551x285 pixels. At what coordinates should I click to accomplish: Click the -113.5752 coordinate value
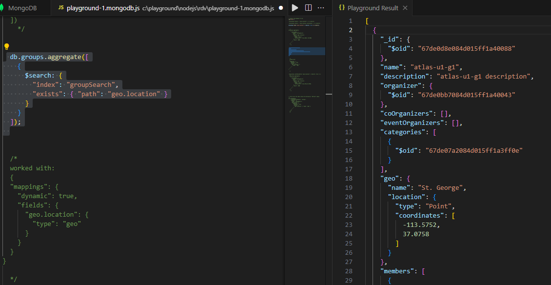[419, 224]
